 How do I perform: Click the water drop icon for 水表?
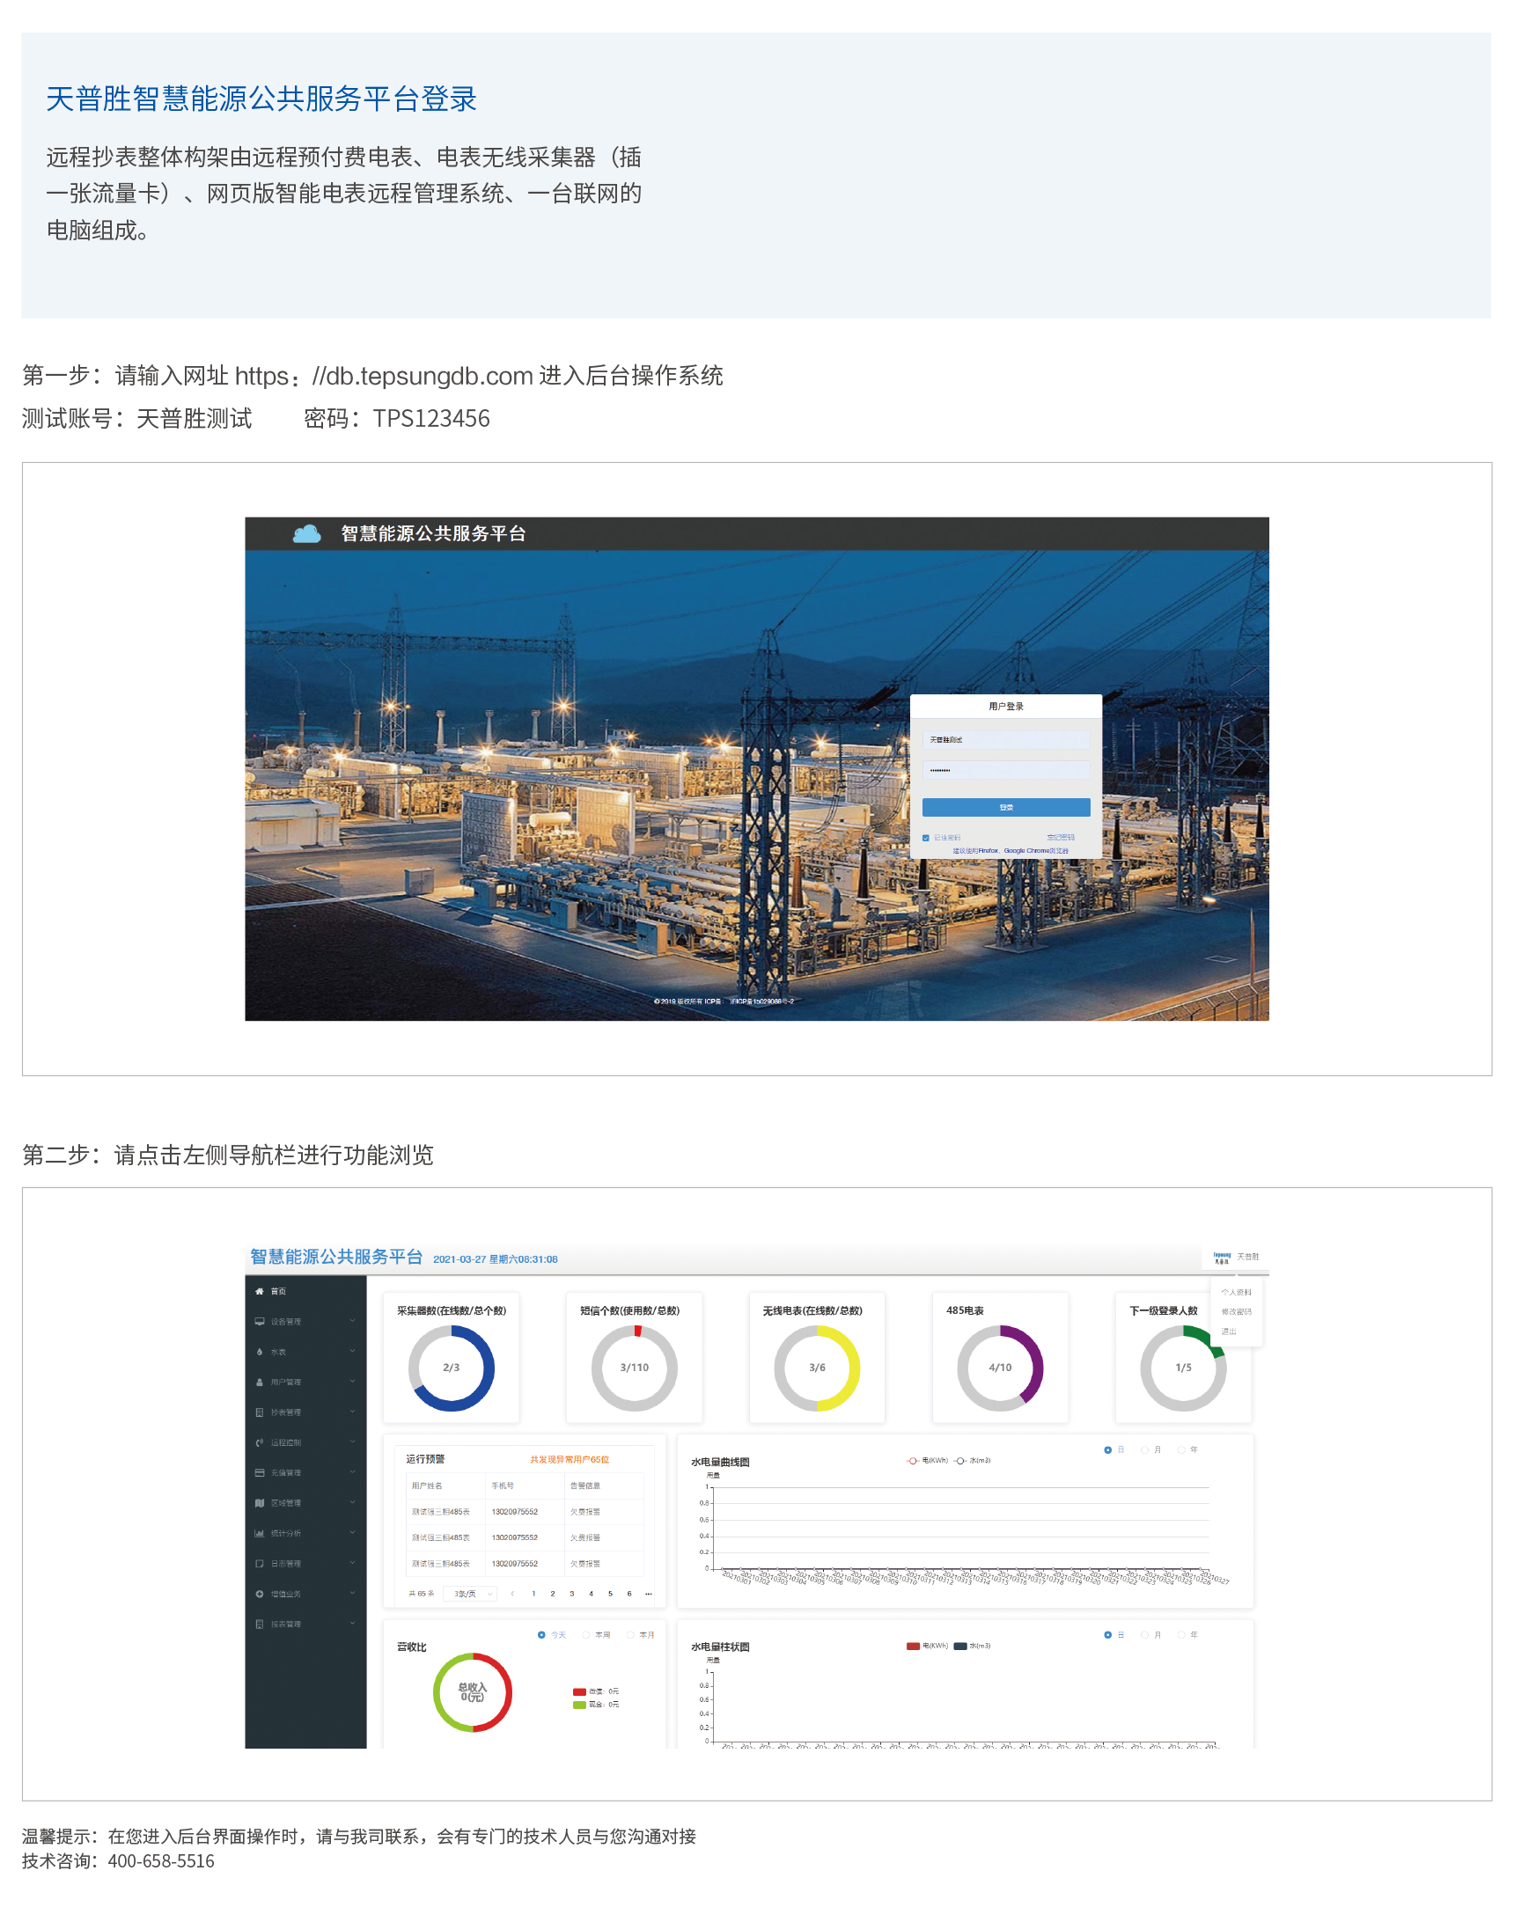[260, 1352]
